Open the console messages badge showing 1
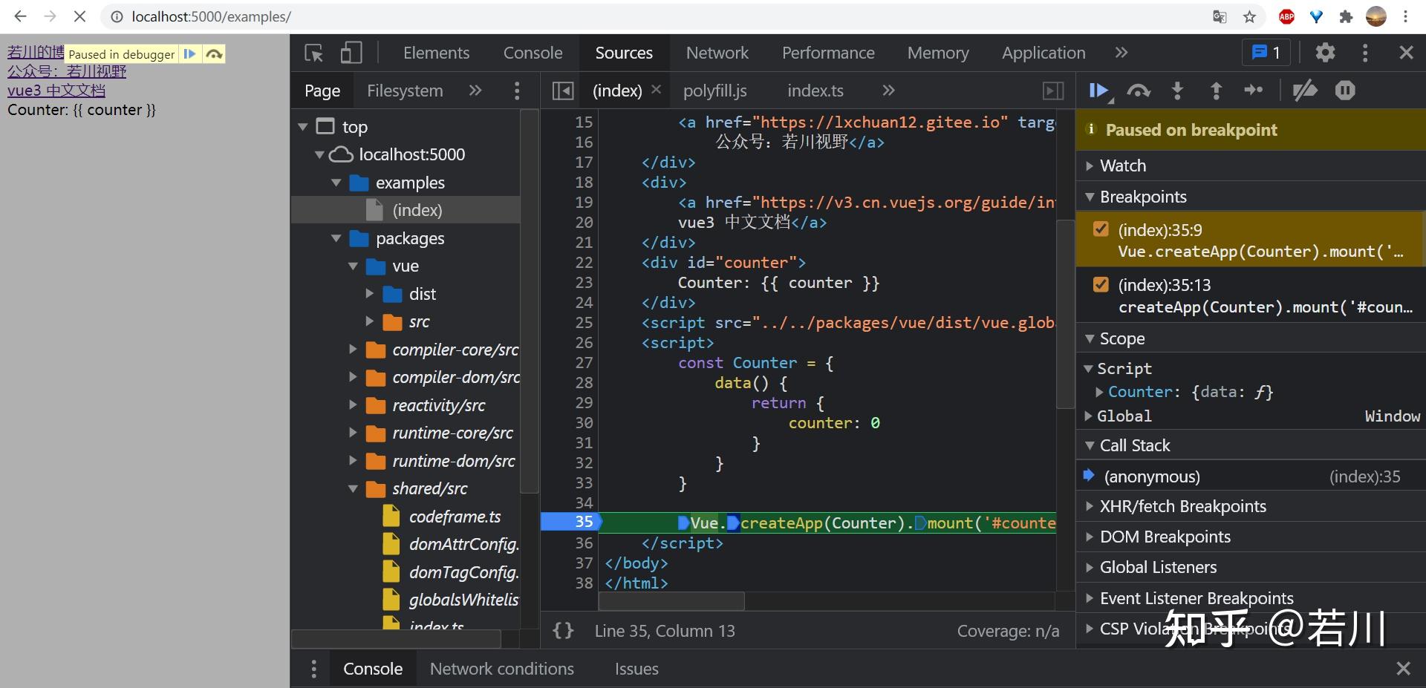The image size is (1426, 688). pyautogui.click(x=1266, y=53)
